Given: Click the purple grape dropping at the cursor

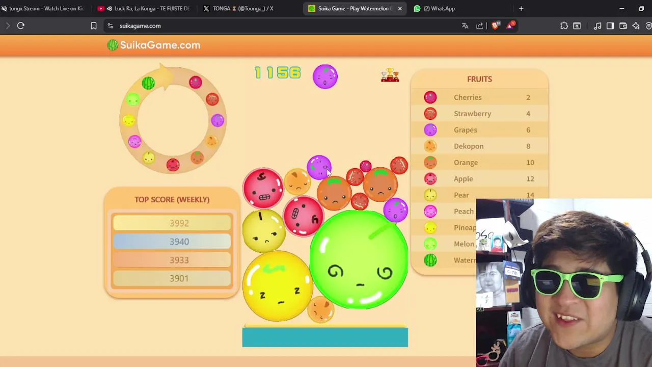Looking at the screenshot, I should [x=319, y=167].
